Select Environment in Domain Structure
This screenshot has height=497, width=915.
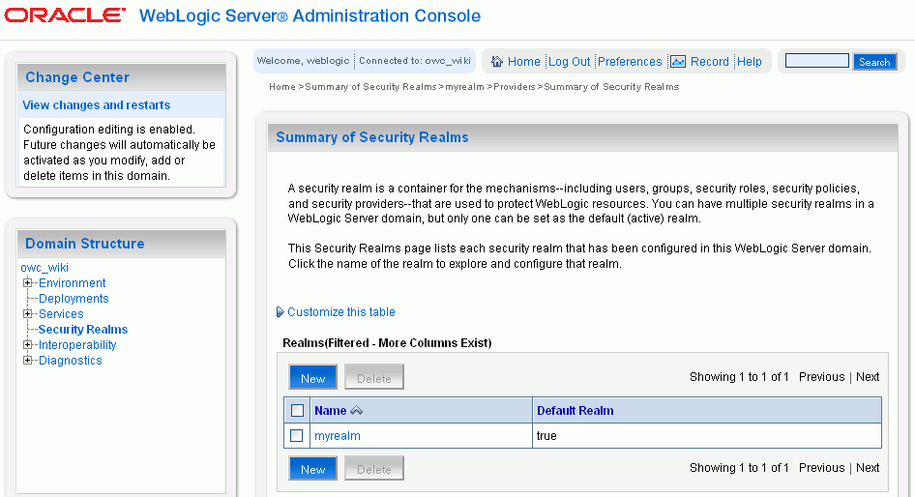tap(72, 283)
